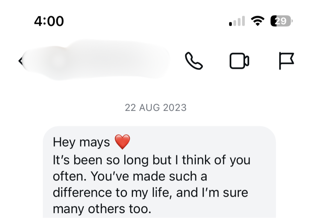This screenshot has height=222, width=314.
Task: Tap the battery indicator showing 29
Action: coord(281,21)
